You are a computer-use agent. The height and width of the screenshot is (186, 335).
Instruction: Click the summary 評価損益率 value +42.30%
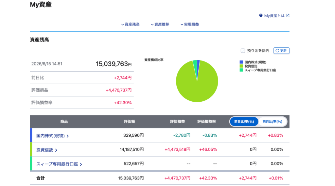click(x=123, y=103)
